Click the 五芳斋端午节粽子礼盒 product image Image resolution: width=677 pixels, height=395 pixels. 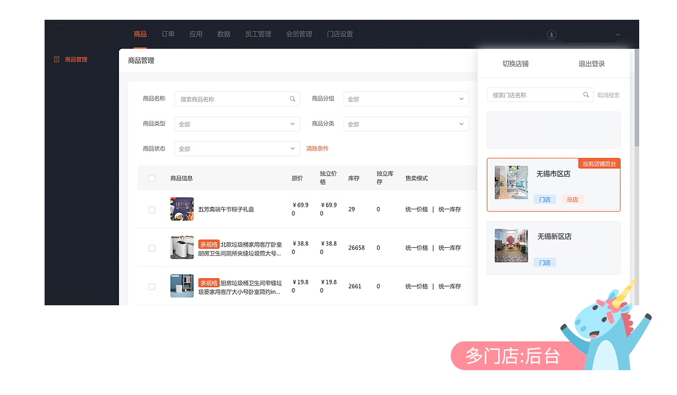coord(182,209)
